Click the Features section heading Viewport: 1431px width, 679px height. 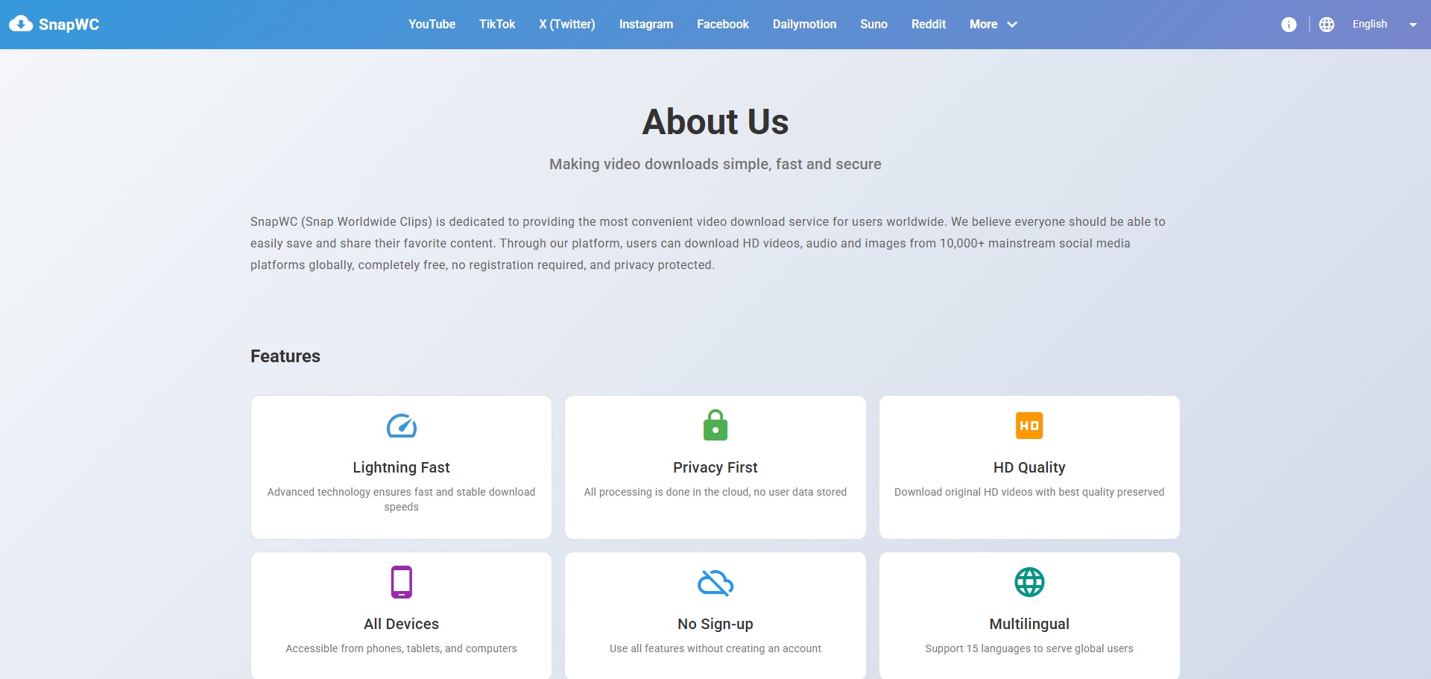[285, 356]
